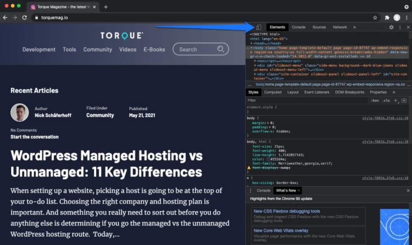Viewport: 412px width, 245px height.
Task: Close the DevTools panel
Action: coord(408,27)
